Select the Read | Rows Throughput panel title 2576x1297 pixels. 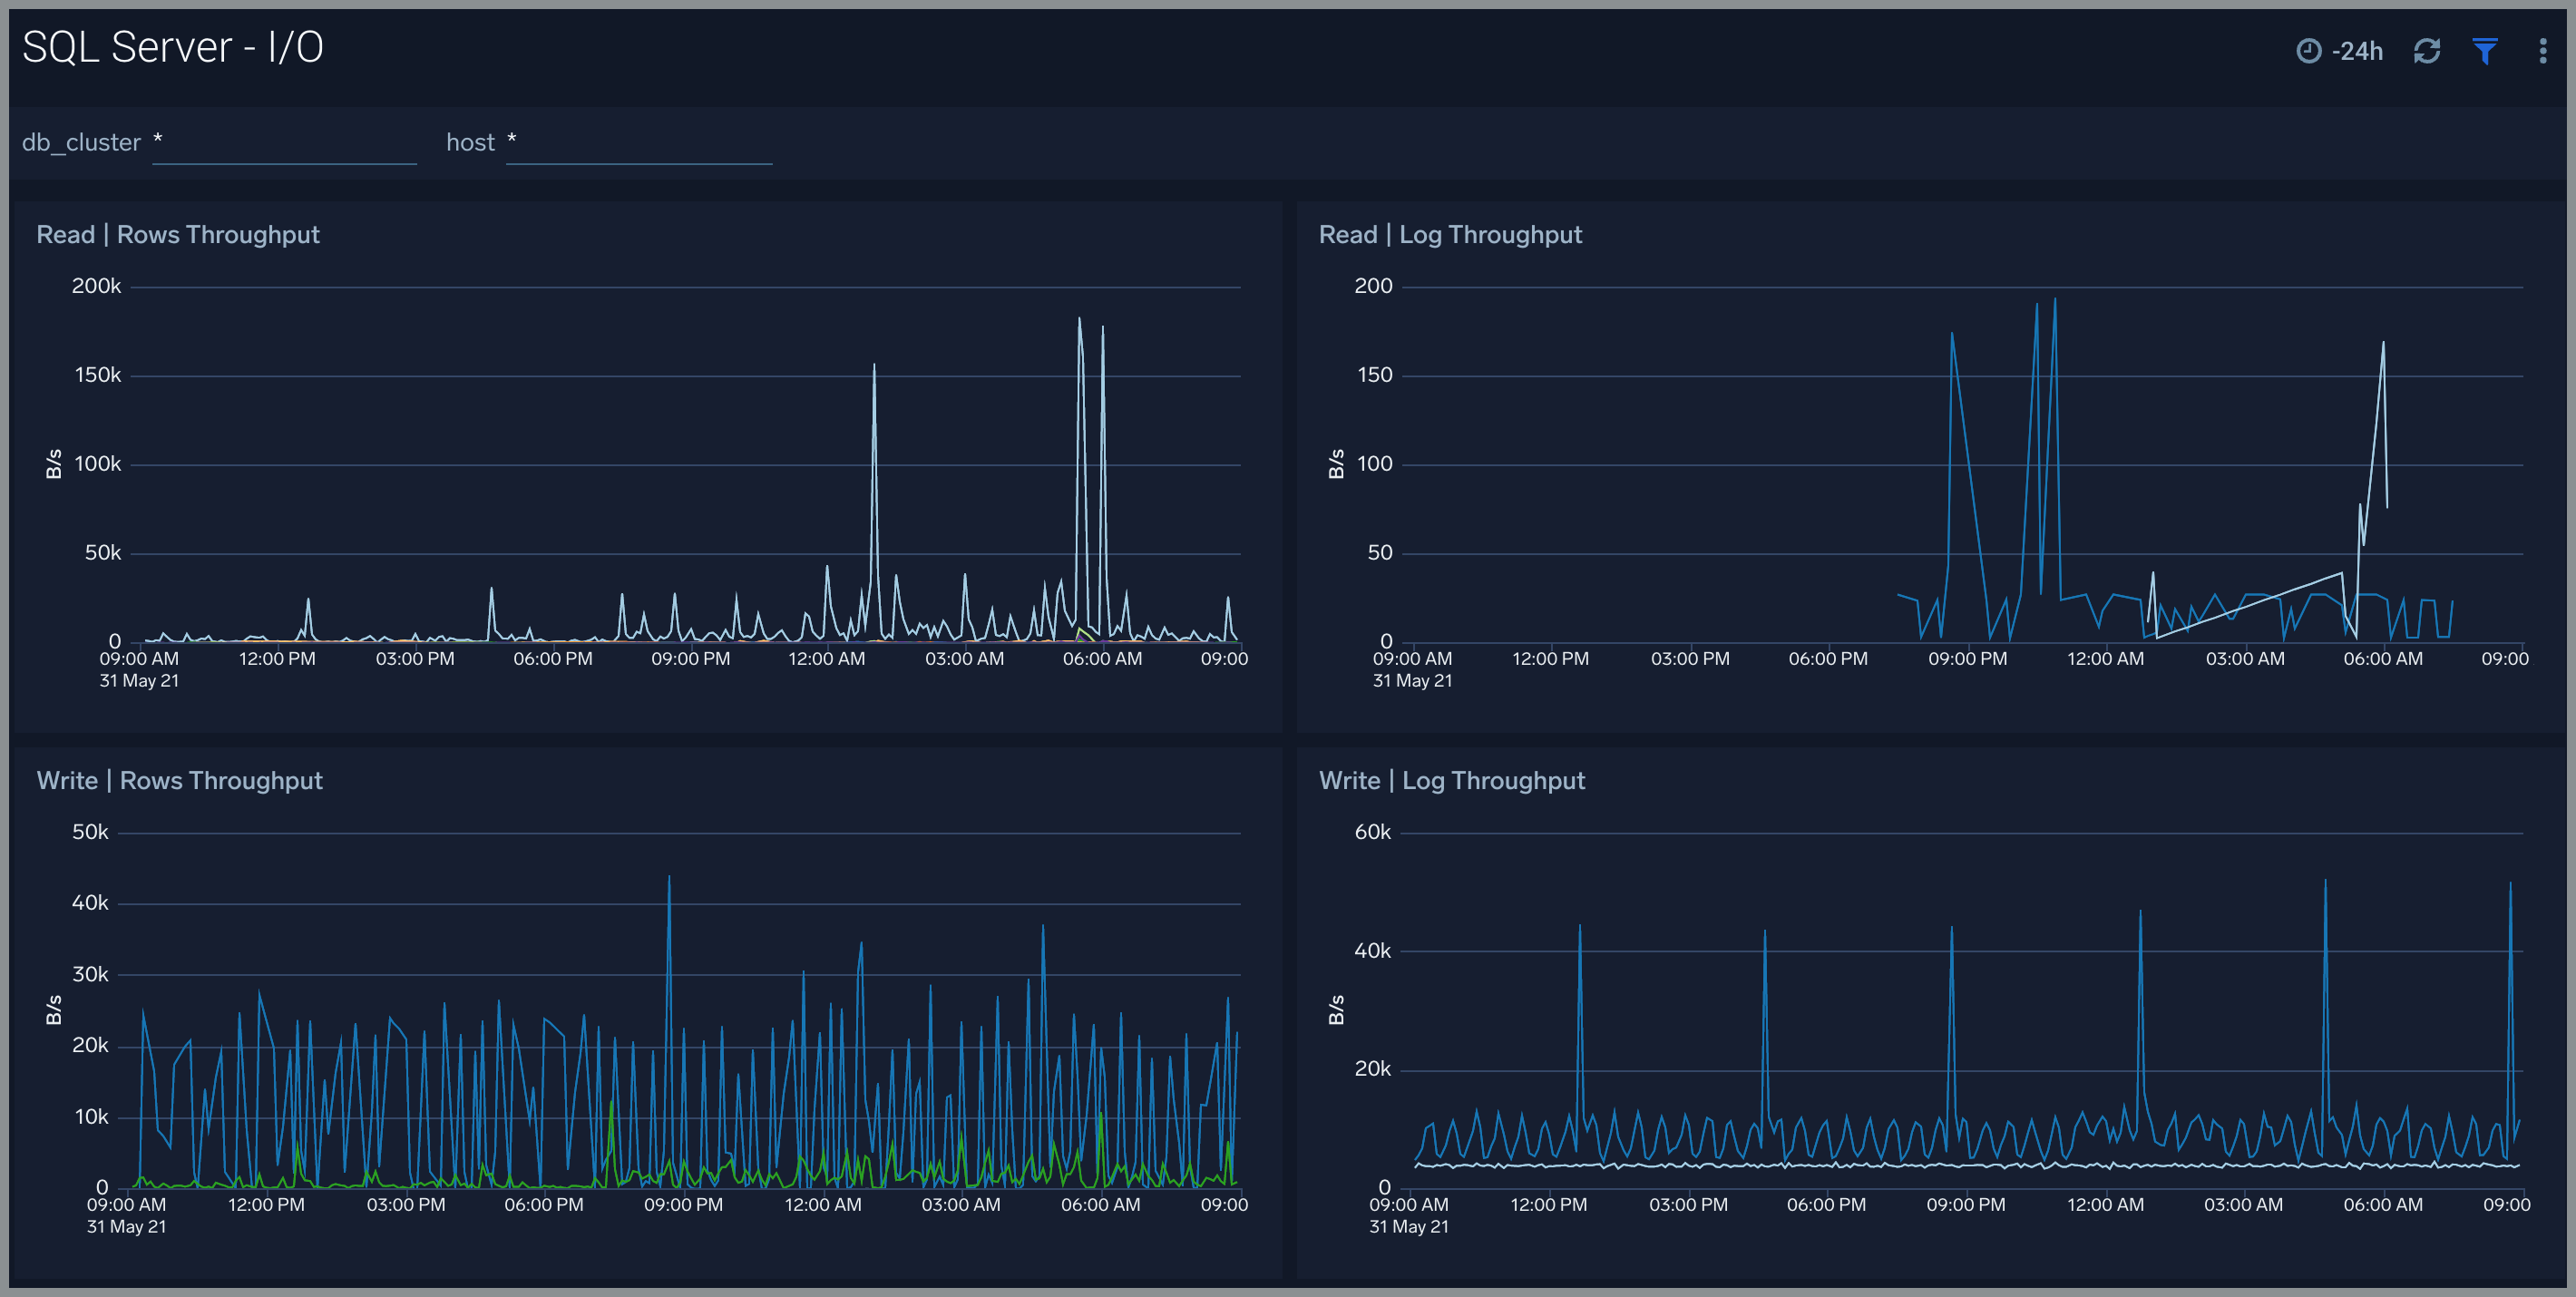point(178,234)
